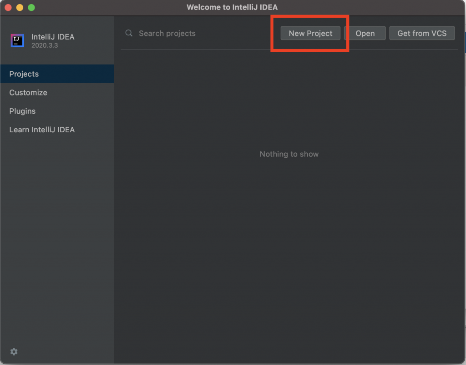Screen dimensions: 466x365
Task: Open the Customize tab
Action: pyautogui.click(x=57, y=93)
